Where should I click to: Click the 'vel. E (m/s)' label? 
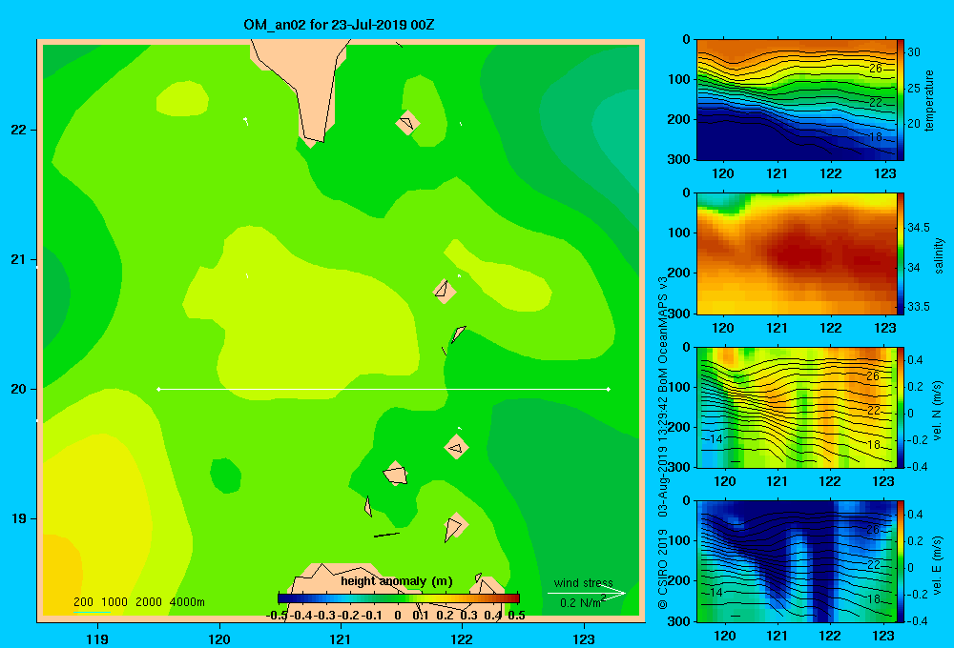[x=938, y=564]
